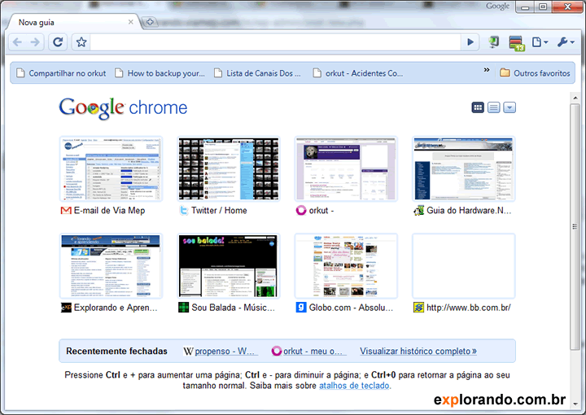This screenshot has width=586, height=415.
Task: Select the Nova guia tab
Action: point(73,22)
